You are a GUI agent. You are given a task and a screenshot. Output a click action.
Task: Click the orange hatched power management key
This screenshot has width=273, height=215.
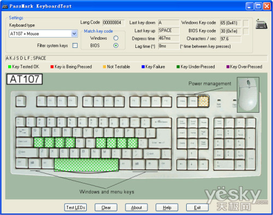coord(204,102)
